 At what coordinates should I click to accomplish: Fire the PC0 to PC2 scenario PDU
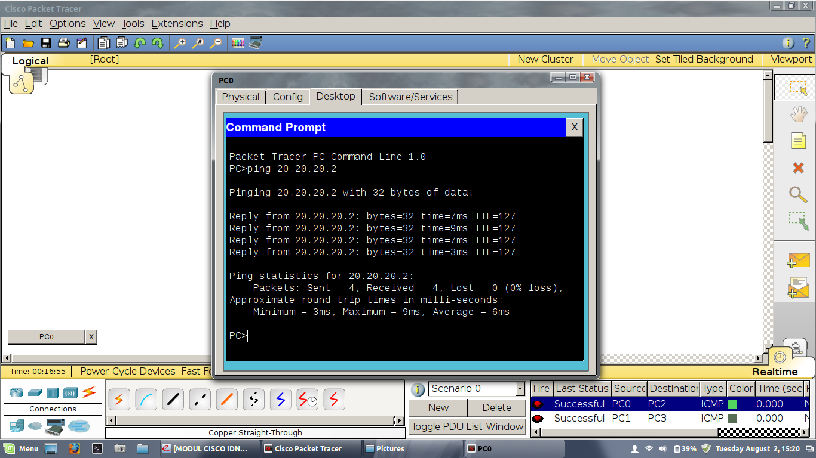(x=539, y=404)
